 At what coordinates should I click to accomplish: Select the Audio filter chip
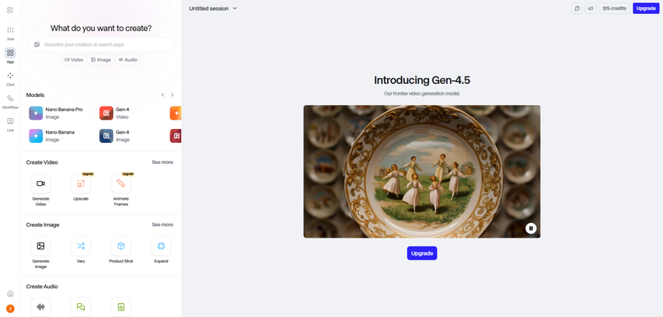(127, 60)
